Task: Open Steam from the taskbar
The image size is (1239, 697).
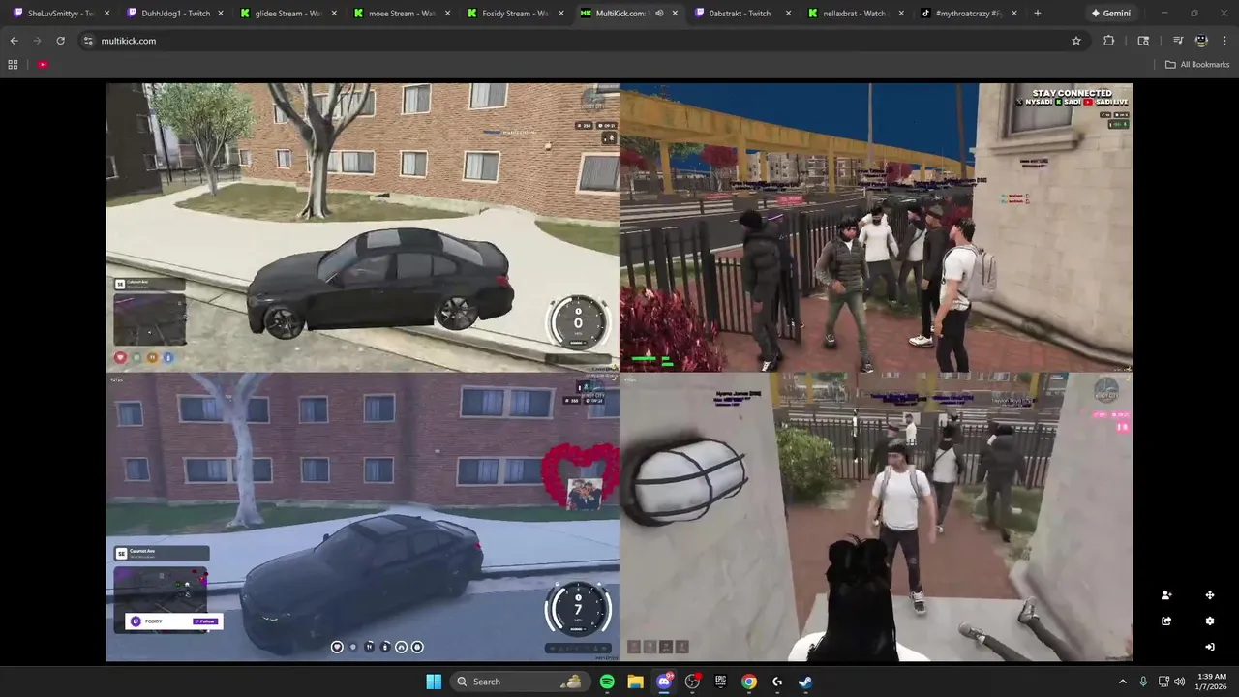Action: (805, 682)
